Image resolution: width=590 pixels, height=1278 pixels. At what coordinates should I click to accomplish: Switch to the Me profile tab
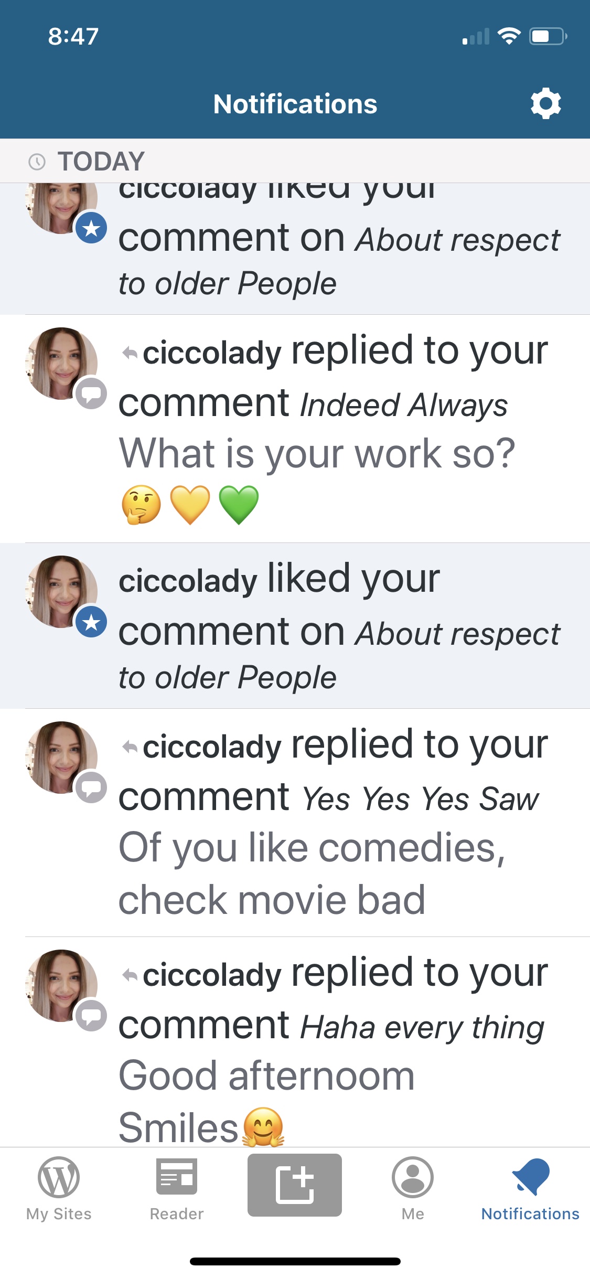point(413,1178)
